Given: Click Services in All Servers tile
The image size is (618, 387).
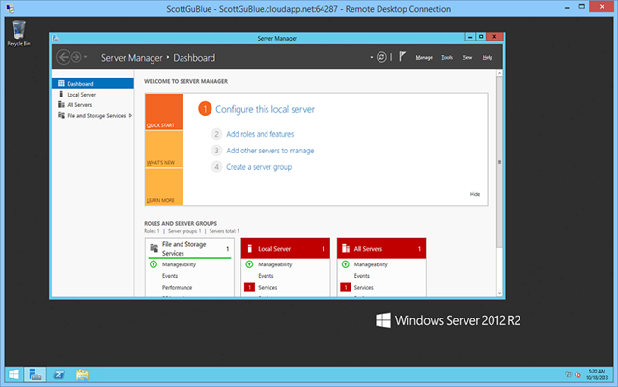Looking at the screenshot, I should point(363,288).
